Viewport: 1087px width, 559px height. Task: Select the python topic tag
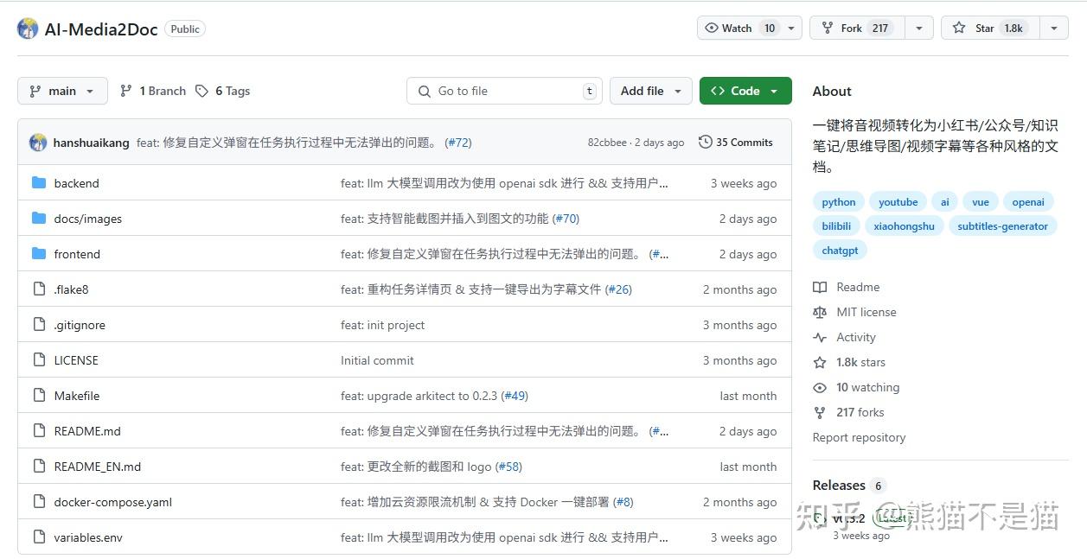[839, 201]
